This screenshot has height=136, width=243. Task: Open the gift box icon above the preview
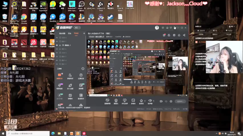click(x=164, y=35)
